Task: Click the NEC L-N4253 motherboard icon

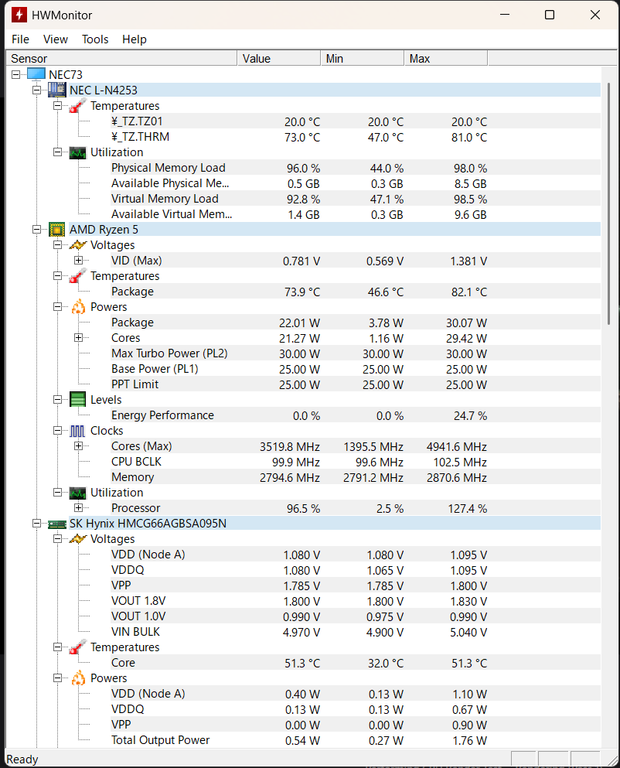Action: (x=57, y=90)
